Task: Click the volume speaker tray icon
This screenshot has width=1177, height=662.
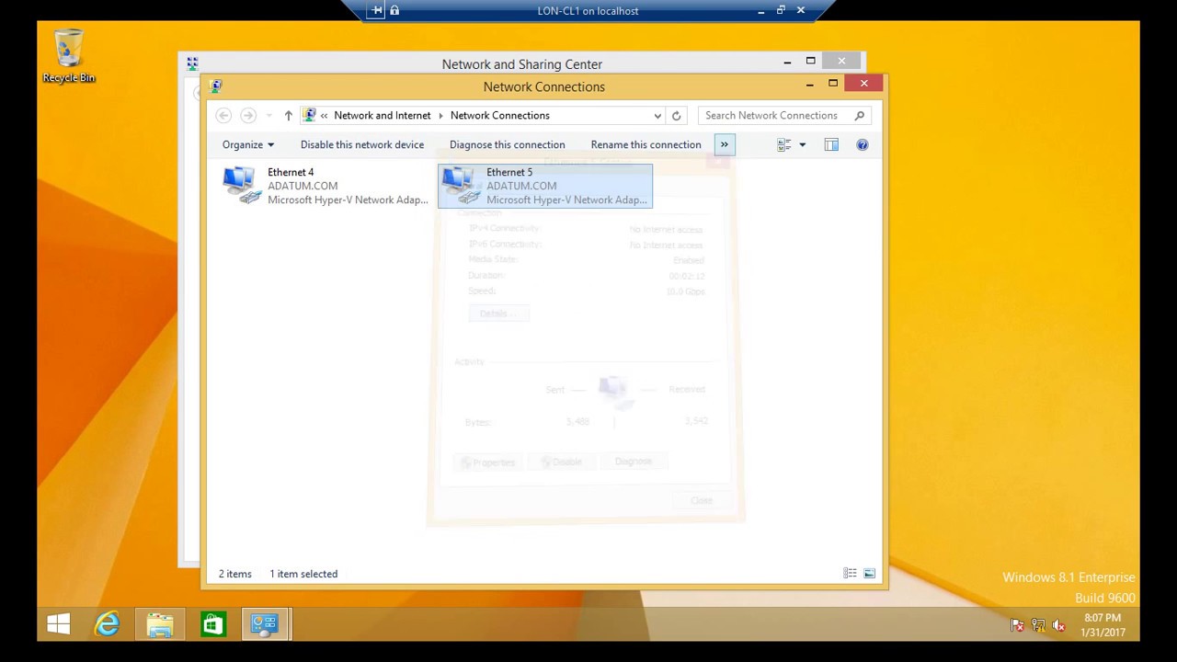Action: click(x=1058, y=626)
